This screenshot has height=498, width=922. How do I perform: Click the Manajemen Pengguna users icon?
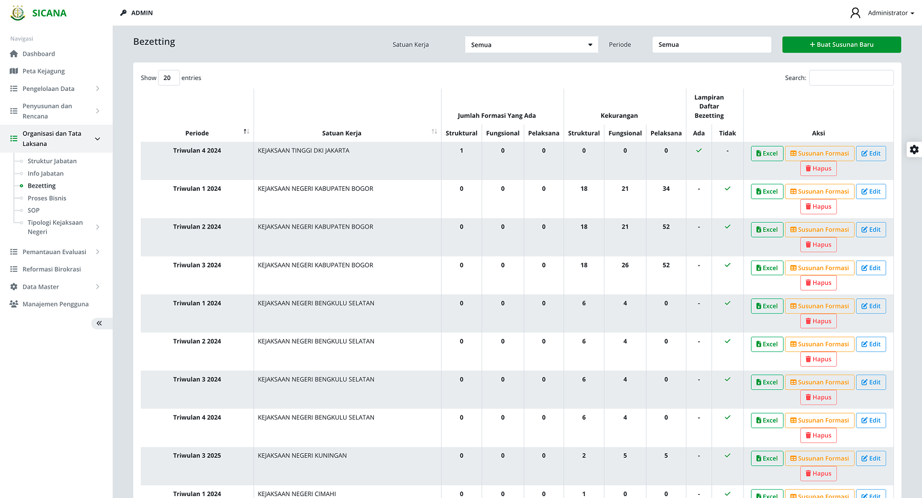point(14,304)
